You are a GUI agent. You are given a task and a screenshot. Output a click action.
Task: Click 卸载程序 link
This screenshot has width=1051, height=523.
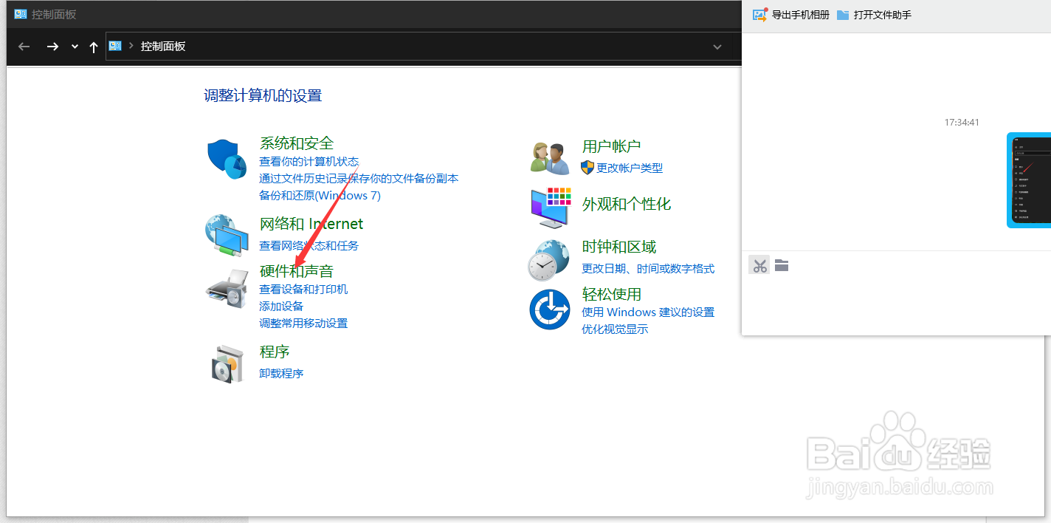(x=281, y=374)
